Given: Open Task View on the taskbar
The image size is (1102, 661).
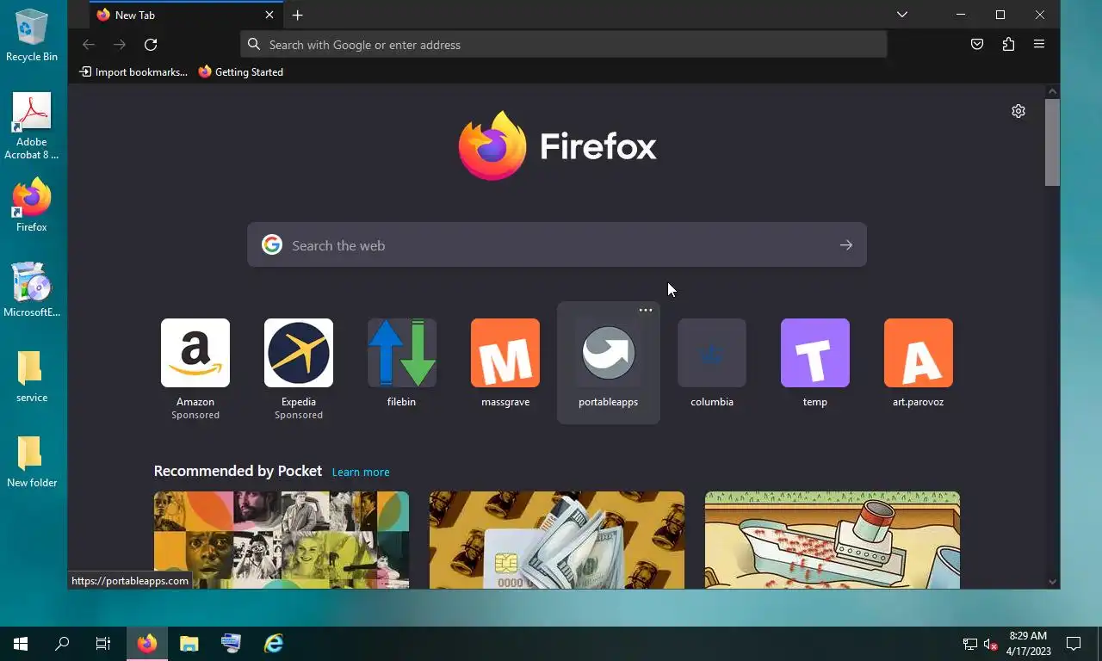Looking at the screenshot, I should (103, 644).
